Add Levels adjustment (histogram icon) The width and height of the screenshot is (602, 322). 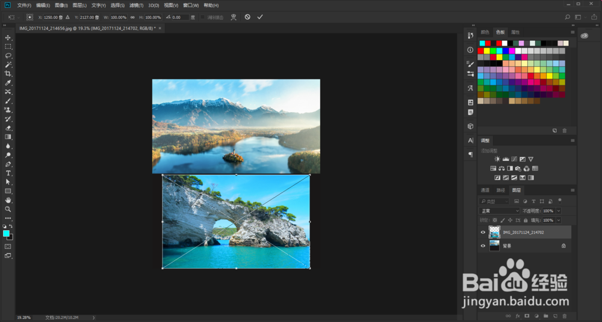point(506,159)
